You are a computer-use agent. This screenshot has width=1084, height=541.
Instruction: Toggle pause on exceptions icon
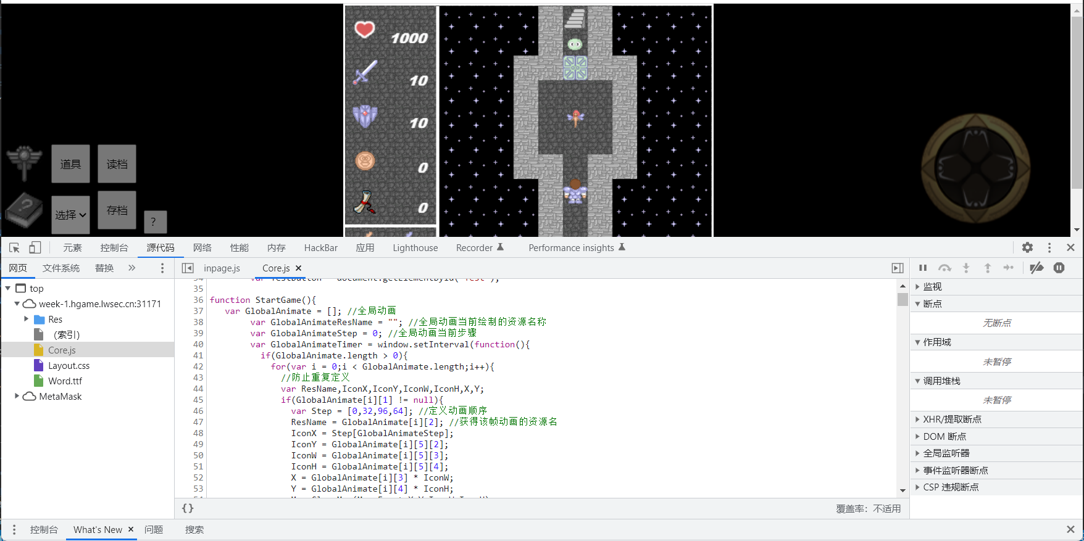pos(1059,268)
